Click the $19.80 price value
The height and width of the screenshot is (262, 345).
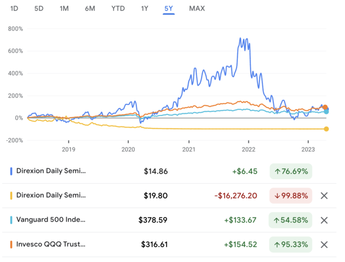click(156, 195)
